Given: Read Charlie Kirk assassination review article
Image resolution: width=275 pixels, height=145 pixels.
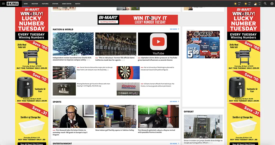Looking at the screenshot, I should tap(72, 59).
